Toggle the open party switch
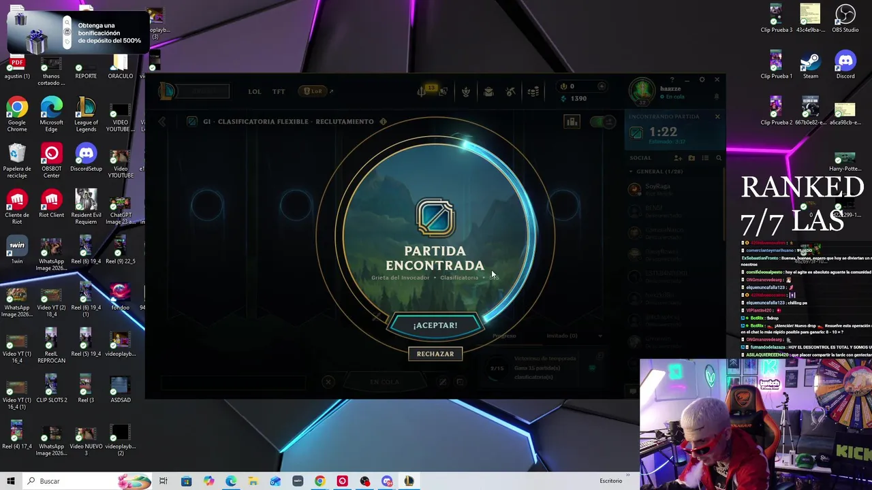This screenshot has width=872, height=490. click(602, 122)
